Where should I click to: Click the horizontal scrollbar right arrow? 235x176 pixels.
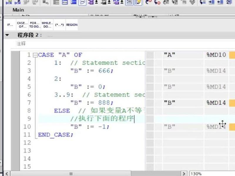(x=184, y=174)
